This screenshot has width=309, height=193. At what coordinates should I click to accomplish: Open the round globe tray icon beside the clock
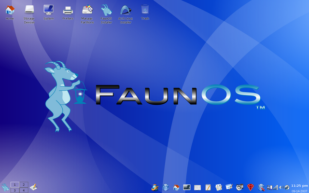(287, 187)
